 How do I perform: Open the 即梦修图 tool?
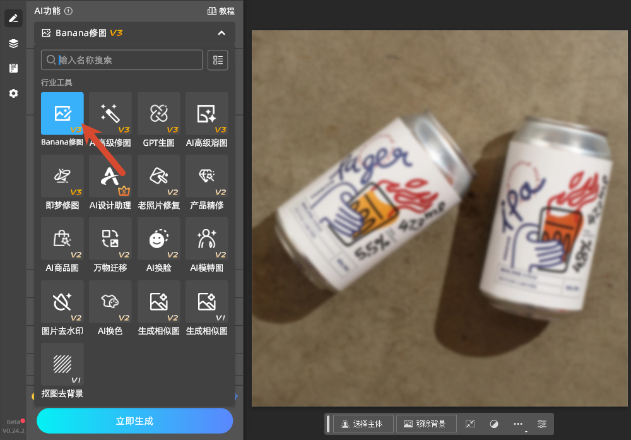[x=62, y=176]
